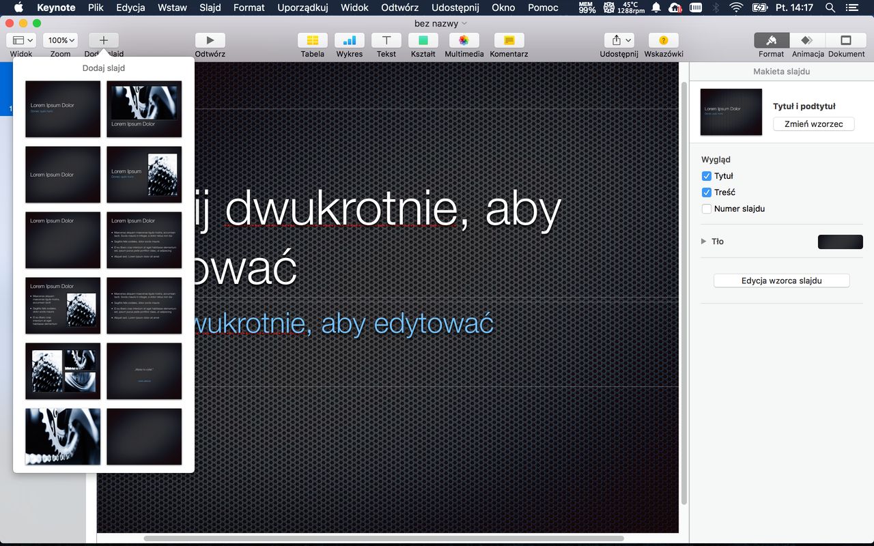Viewport: 874px width, 546px height.
Task: Add a comment with the Komentarz icon
Action: (509, 40)
